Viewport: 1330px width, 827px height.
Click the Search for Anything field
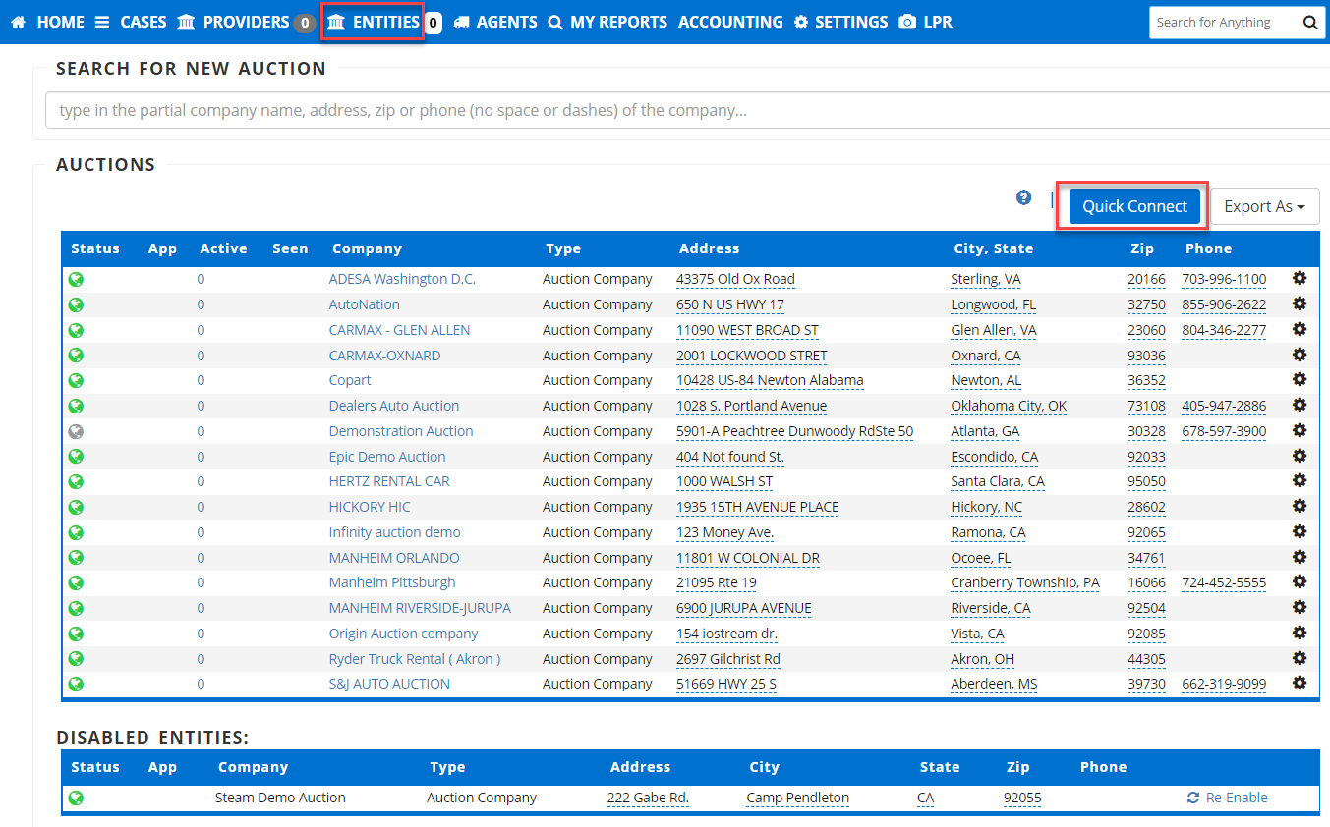point(1224,23)
